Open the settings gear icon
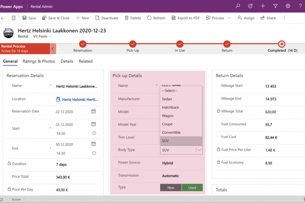This screenshot has width=305, height=203. point(288,6)
